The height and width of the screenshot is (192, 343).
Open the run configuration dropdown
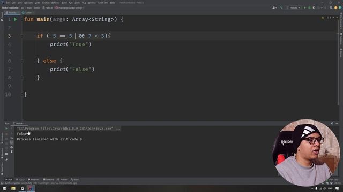(x=293, y=7)
